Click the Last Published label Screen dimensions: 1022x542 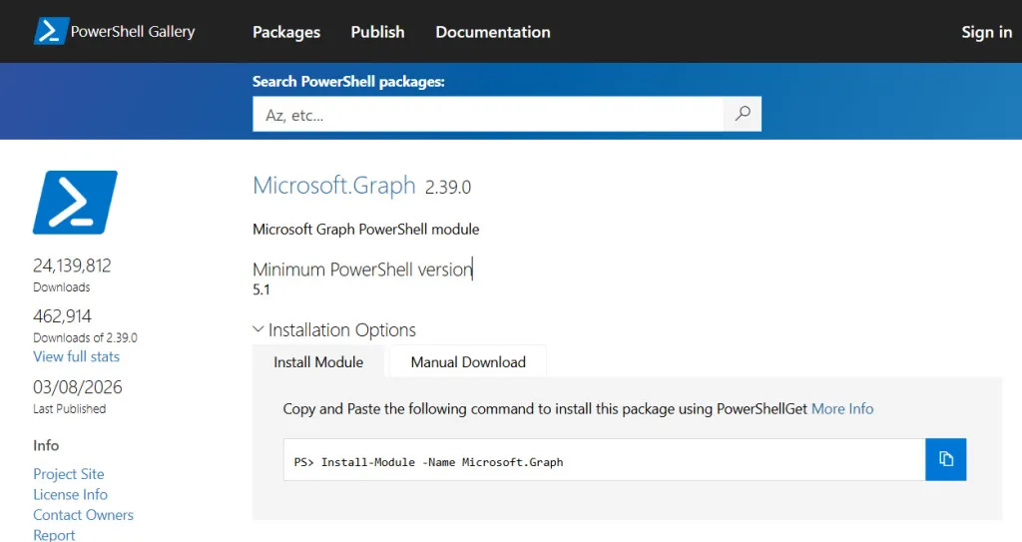click(x=70, y=409)
